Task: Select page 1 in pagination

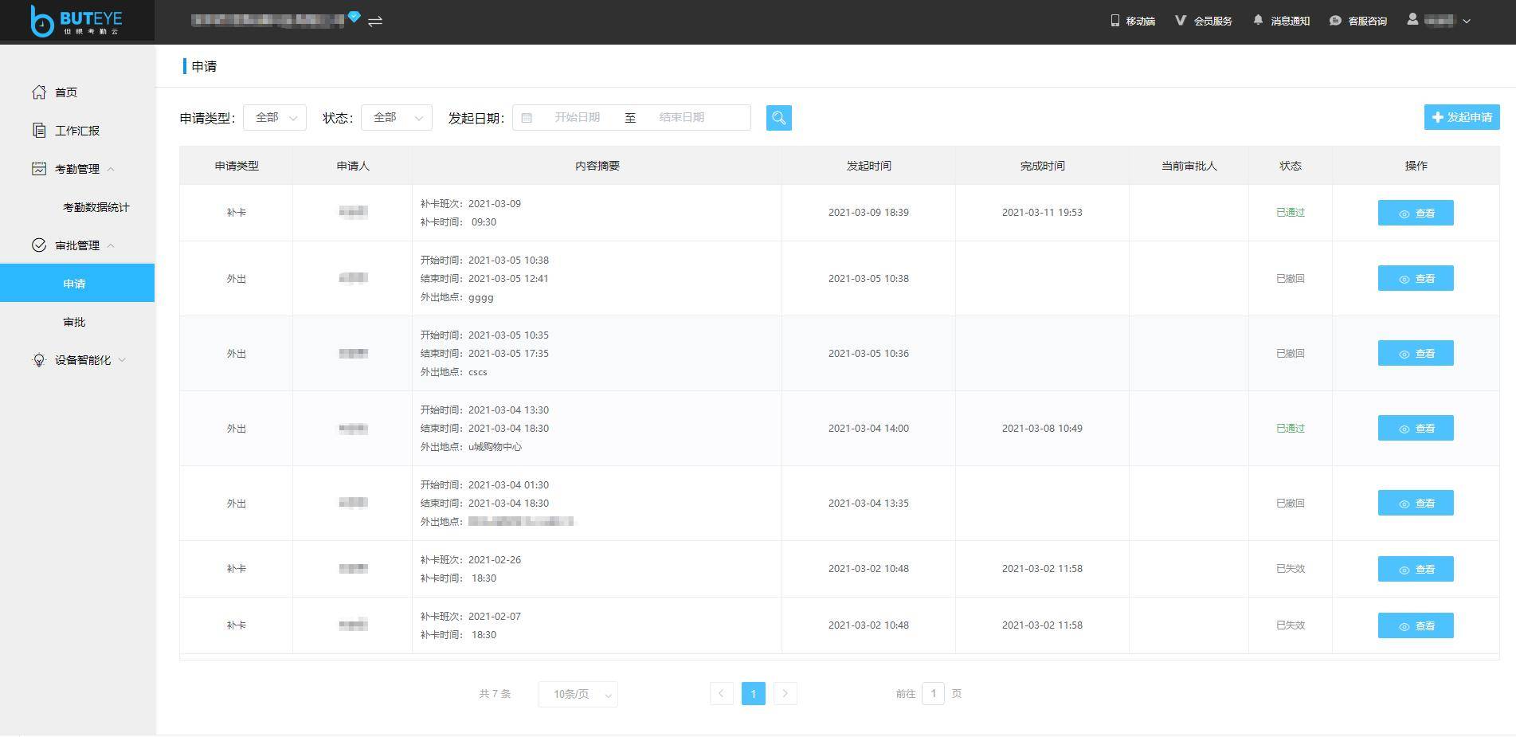Action: point(754,693)
